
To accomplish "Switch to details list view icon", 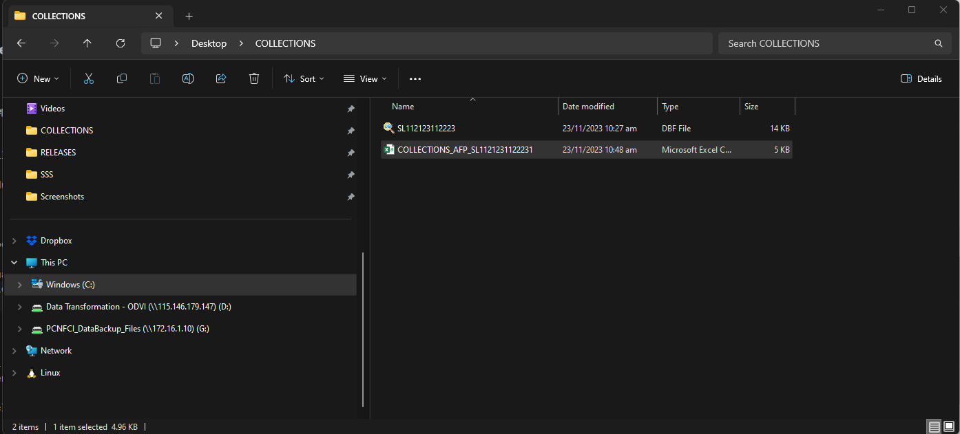I will 933,427.
